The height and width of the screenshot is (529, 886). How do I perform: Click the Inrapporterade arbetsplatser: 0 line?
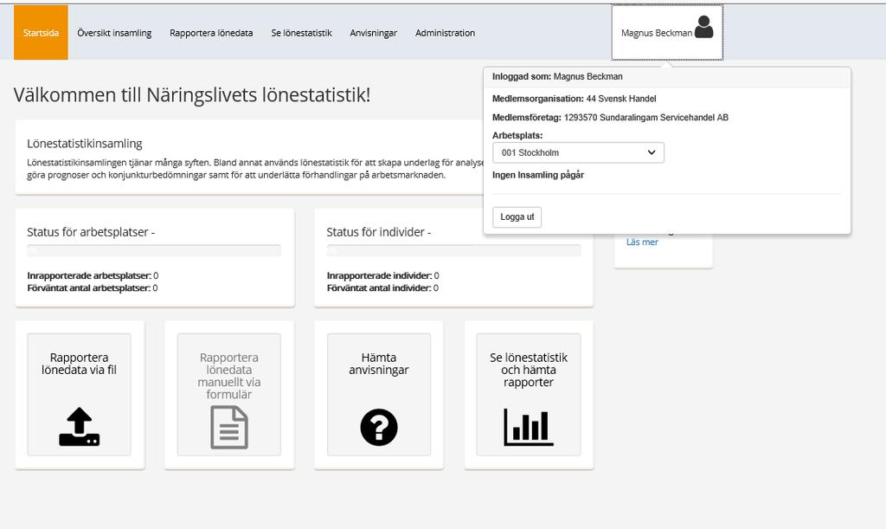(x=93, y=276)
